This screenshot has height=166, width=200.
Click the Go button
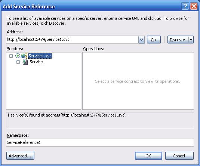[x=154, y=40]
